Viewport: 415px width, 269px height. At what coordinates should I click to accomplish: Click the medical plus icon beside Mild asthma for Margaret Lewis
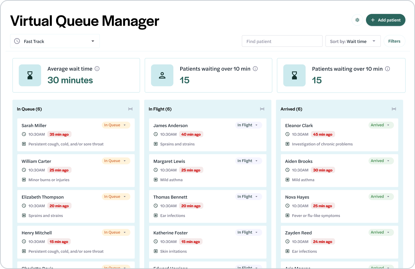point(156,180)
